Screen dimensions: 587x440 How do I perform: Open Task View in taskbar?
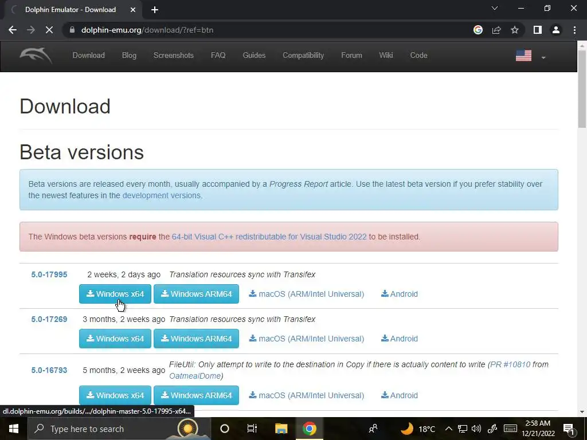pyautogui.click(x=252, y=429)
